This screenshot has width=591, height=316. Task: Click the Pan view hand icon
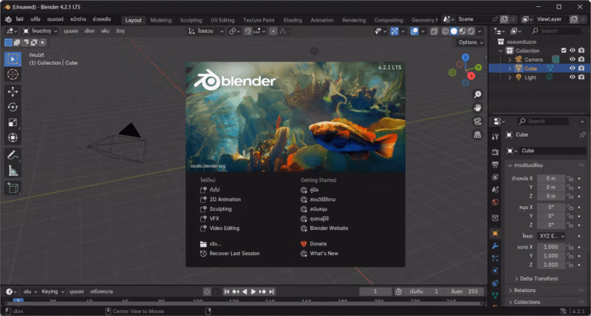tap(478, 108)
